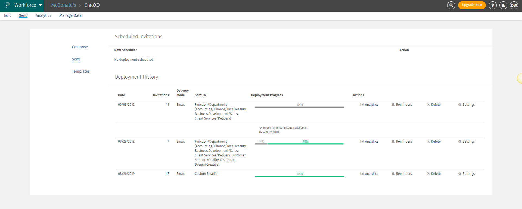
Task: Open the DW user profile avatar
Action: click(x=514, y=5)
